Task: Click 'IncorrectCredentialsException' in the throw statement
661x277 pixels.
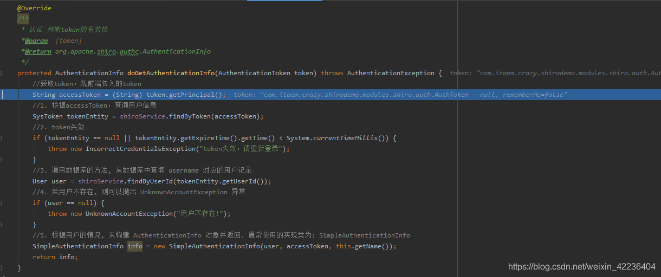Action: tap(140, 149)
